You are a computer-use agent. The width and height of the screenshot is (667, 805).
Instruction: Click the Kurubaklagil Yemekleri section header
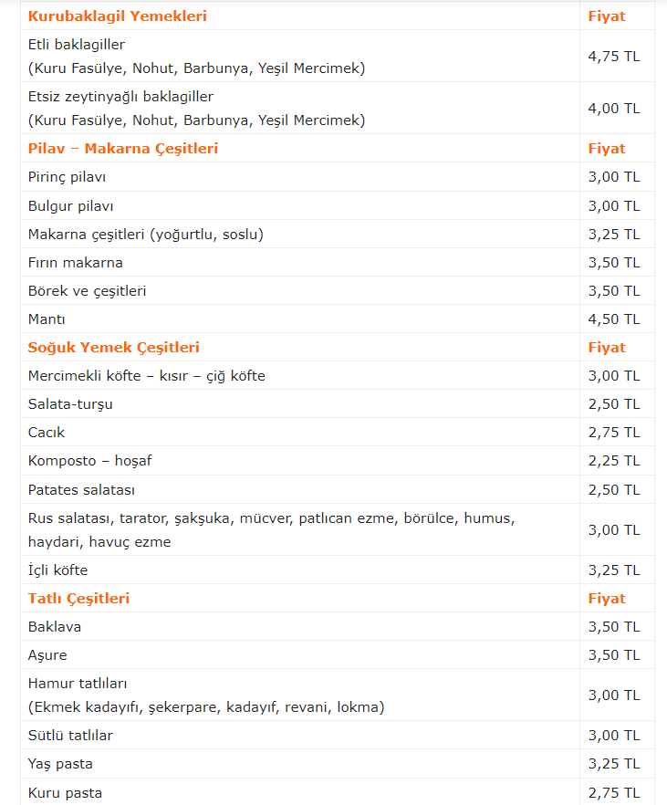point(118,16)
